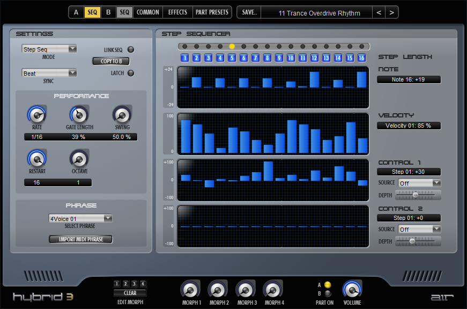Toggle the Link Seq LED
Viewport: 467px width, 309px height.
(x=131, y=50)
